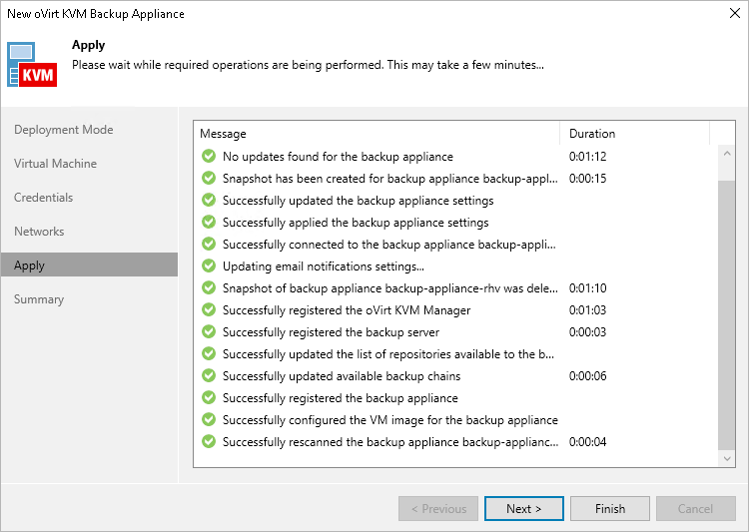
Task: Select 'Successfully connected to the backup appliance' message
Action: [x=388, y=245]
